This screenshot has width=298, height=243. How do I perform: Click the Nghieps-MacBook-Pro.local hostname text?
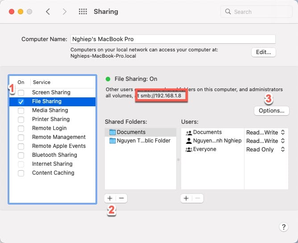pos(103,56)
